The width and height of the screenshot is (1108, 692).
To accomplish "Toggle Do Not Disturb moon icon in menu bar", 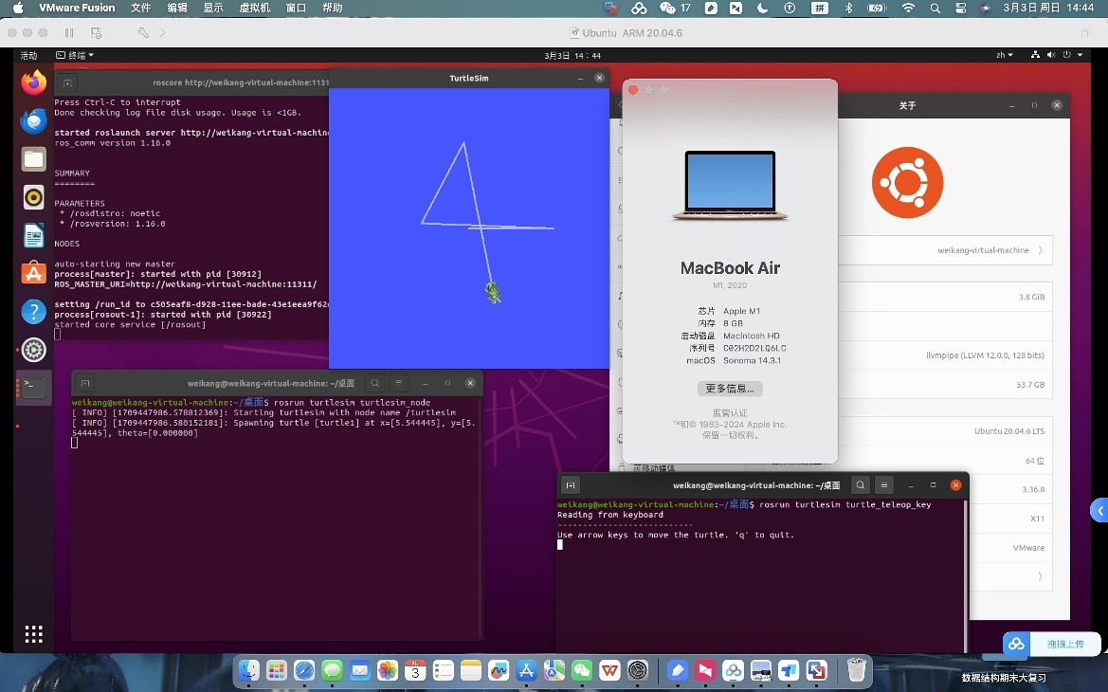I will click(762, 8).
